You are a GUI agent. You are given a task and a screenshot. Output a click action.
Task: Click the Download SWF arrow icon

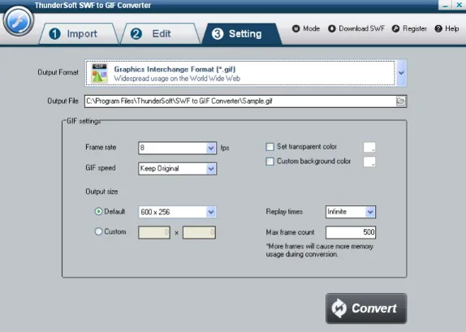point(332,28)
